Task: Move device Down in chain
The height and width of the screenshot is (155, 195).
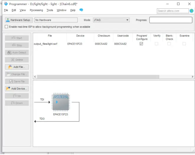Action: click(x=17, y=103)
